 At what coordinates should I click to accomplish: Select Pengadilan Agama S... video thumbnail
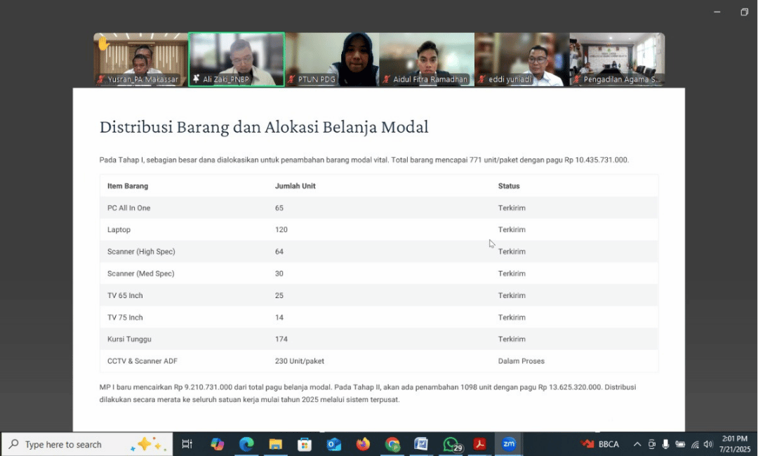618,60
